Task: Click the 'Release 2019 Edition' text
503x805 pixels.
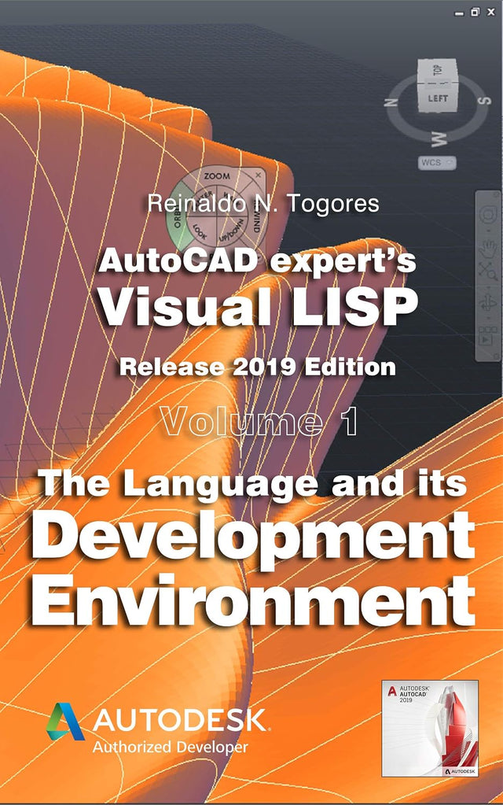Action: 258,367
